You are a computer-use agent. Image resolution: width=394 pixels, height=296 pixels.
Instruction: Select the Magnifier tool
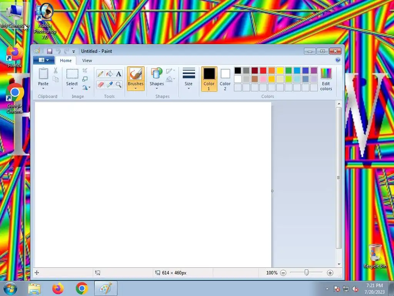[119, 84]
